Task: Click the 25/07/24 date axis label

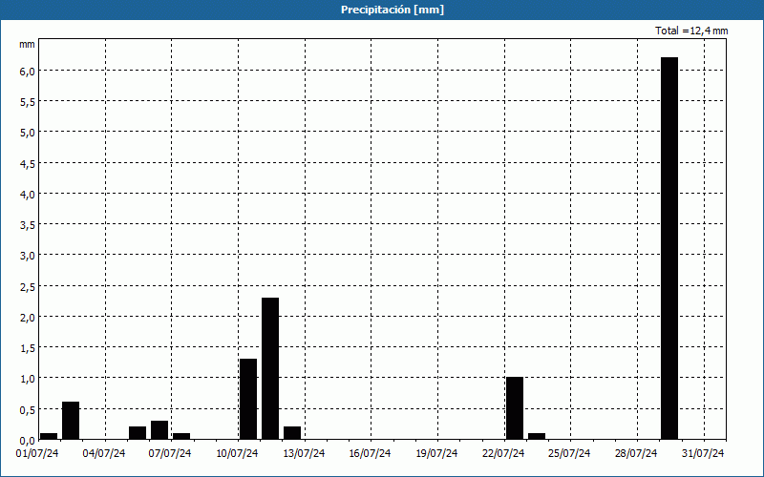Action: coord(569,453)
